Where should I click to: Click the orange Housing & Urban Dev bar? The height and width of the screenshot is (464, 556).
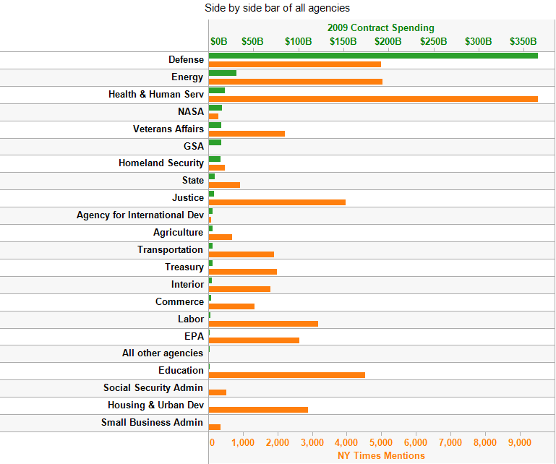258,410
